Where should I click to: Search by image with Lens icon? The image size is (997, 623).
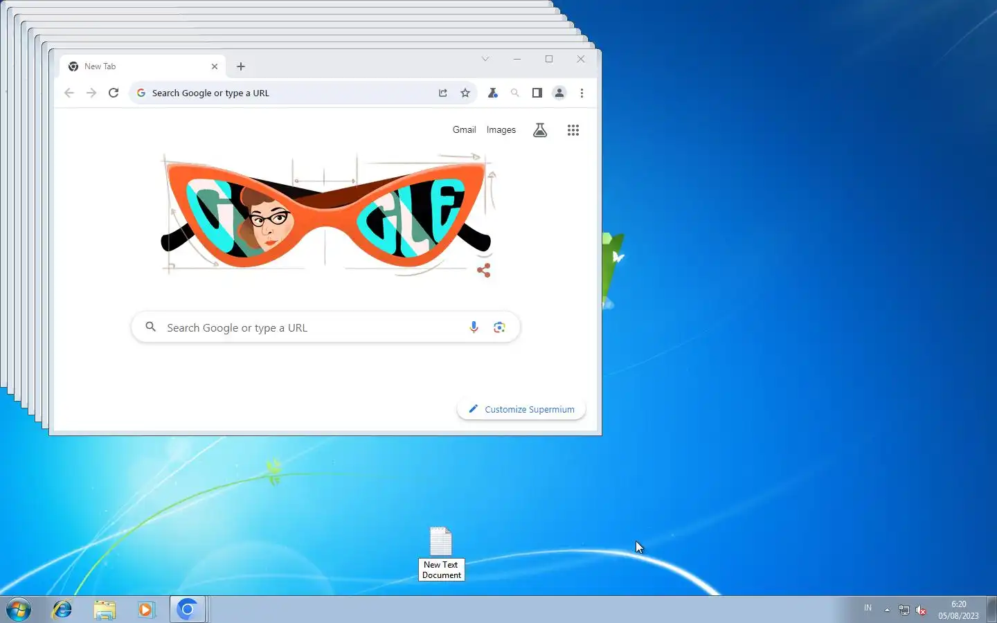point(499,327)
